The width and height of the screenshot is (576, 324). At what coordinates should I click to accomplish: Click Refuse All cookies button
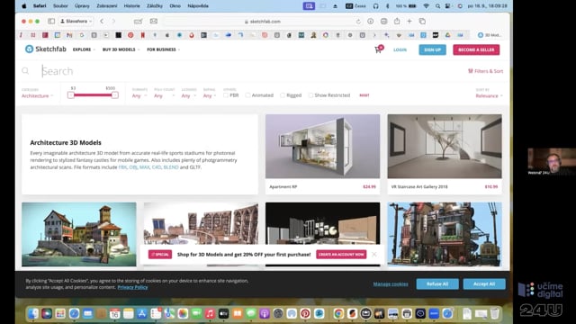[437, 284]
